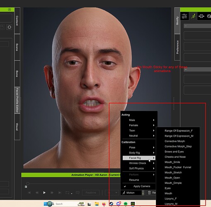Viewport: 211px width, 207px height.
Task: Step to the next frame
Action: click(52, 193)
